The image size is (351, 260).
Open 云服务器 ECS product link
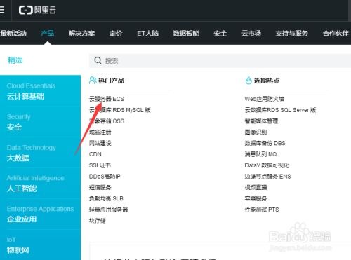tap(107, 99)
